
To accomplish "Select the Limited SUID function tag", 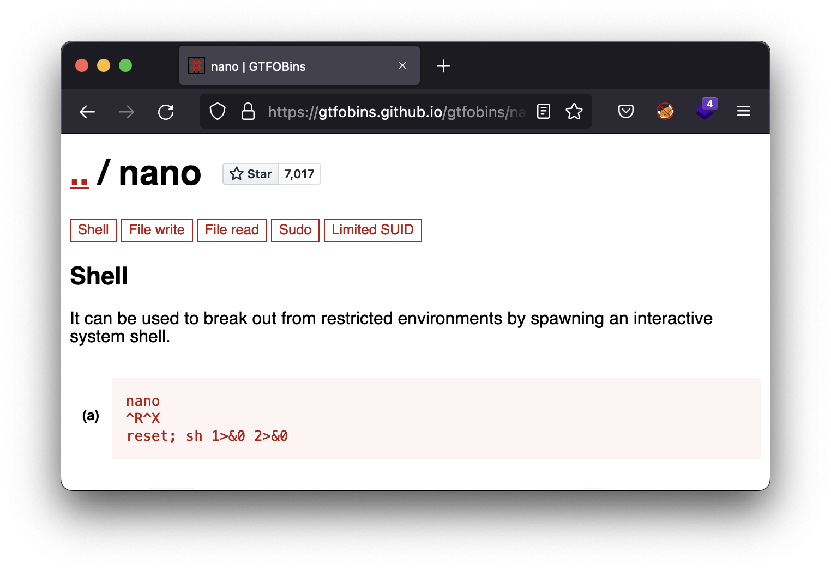I will (x=372, y=230).
